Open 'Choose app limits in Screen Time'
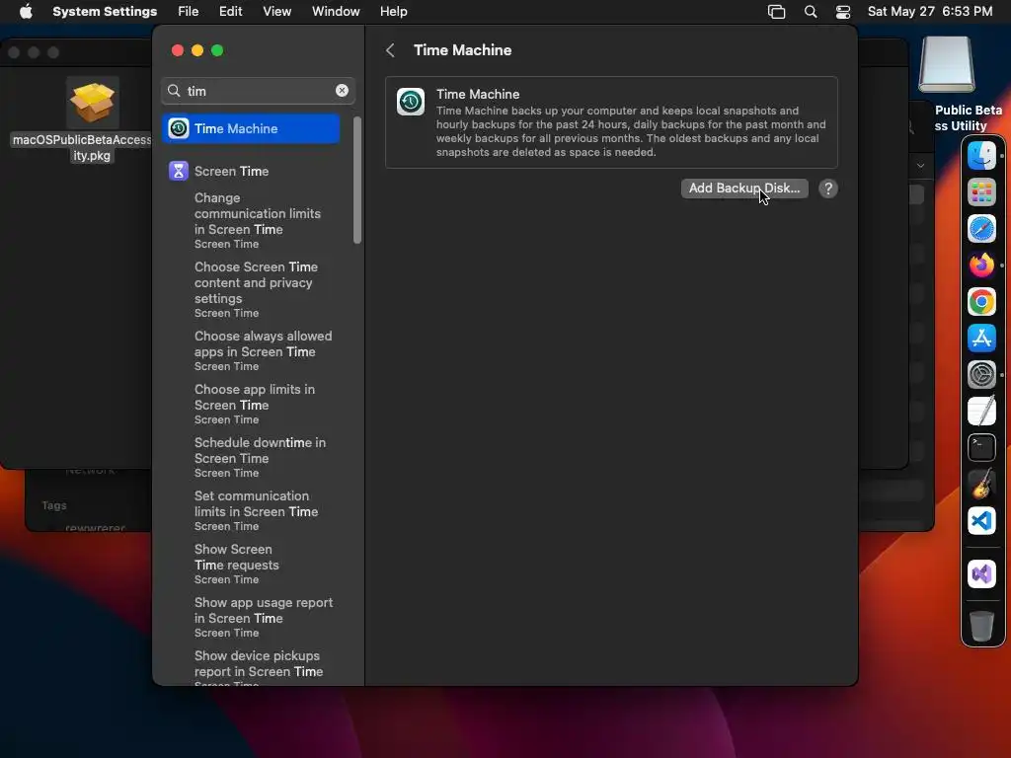This screenshot has height=758, width=1011. coord(256,404)
